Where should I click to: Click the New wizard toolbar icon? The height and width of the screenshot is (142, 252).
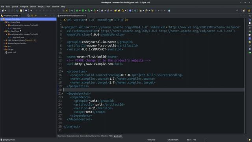[x=3, y=11]
